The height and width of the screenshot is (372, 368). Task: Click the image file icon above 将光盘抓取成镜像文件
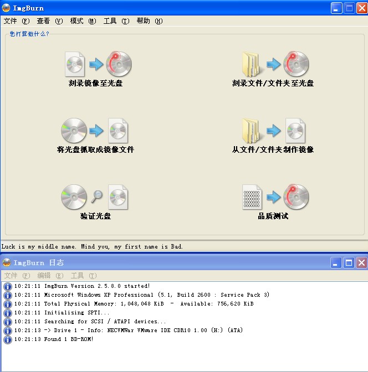click(118, 131)
